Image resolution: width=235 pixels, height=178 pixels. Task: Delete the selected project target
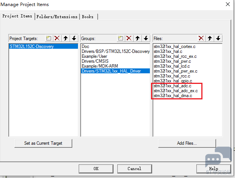[57, 38]
